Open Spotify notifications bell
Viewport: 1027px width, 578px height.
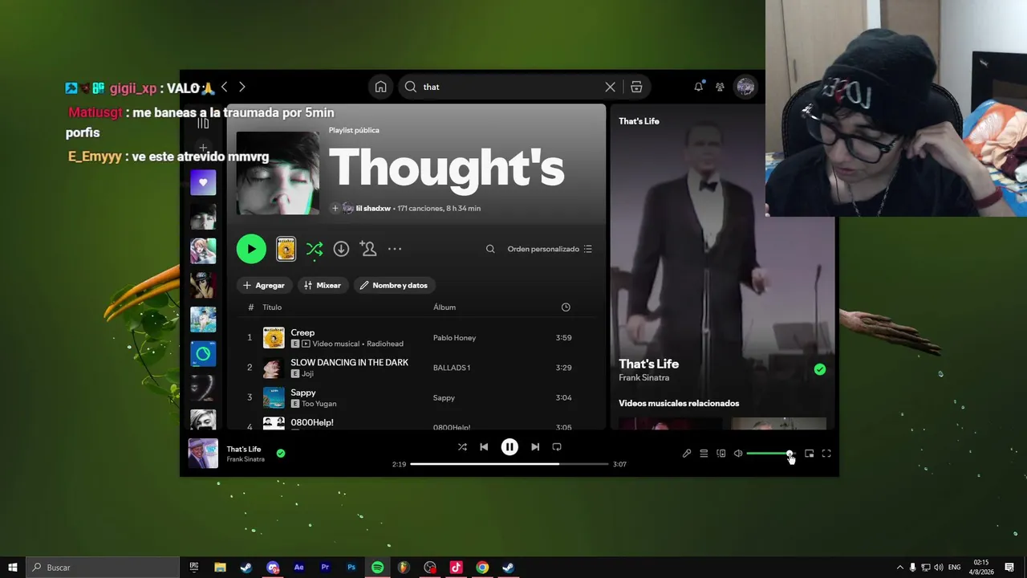698,87
